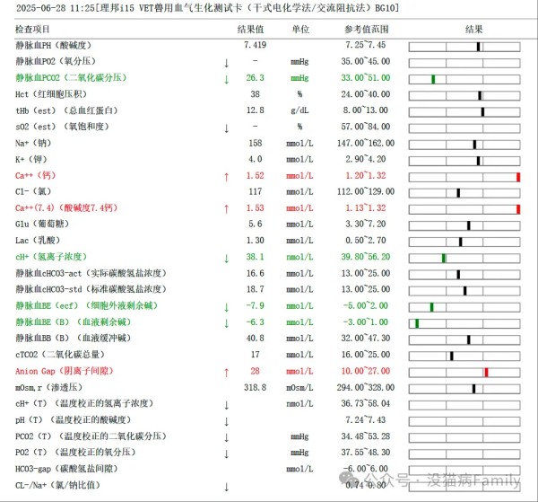The image size is (538, 502).
Task: Select the CL-/Na+ (氯/钠比值) row label
Action: click(57, 485)
